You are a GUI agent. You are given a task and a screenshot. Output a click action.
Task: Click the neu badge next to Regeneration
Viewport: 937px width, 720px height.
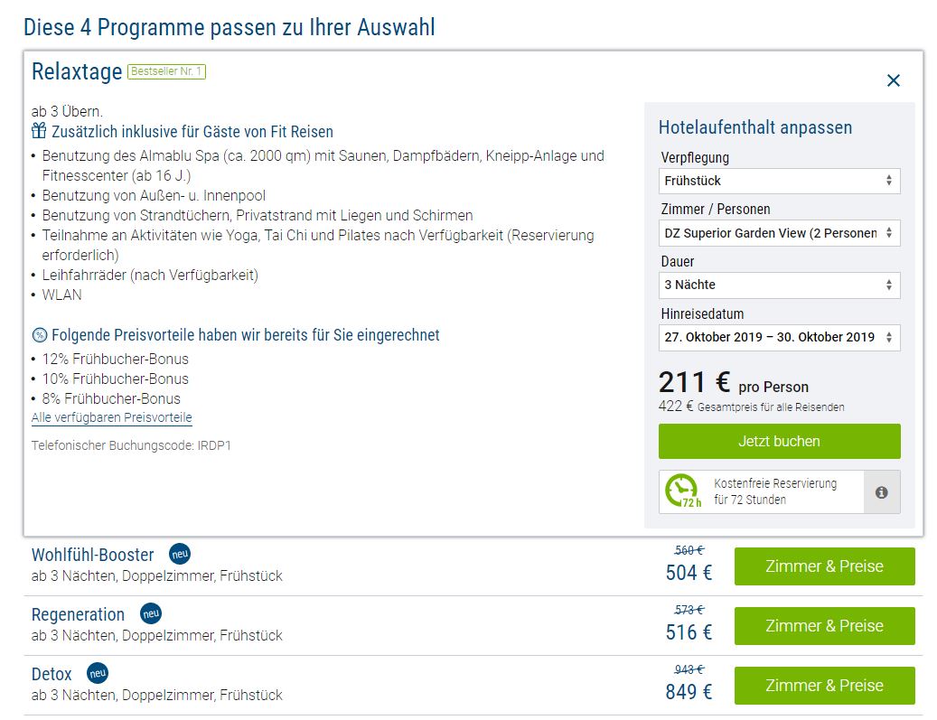pos(151,614)
